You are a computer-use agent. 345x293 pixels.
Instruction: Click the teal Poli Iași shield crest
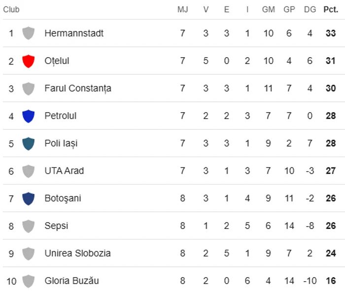tap(29, 143)
